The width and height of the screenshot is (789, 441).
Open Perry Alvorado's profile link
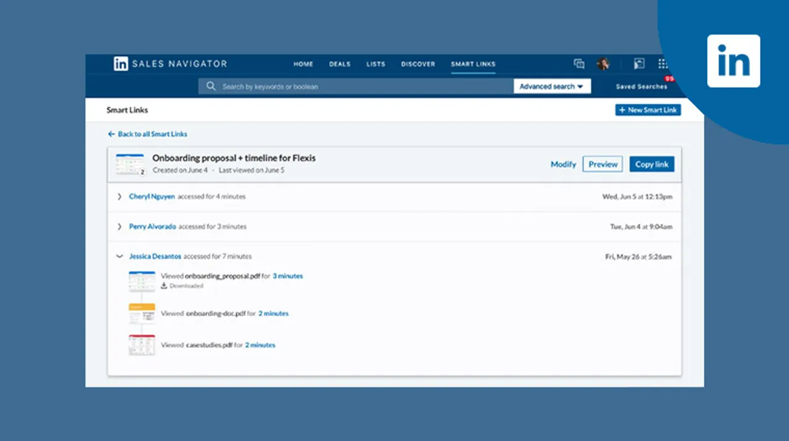point(152,227)
